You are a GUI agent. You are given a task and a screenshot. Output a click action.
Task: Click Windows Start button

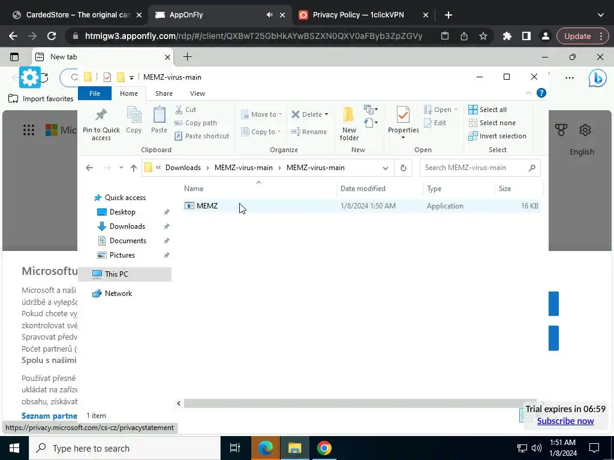(14, 448)
